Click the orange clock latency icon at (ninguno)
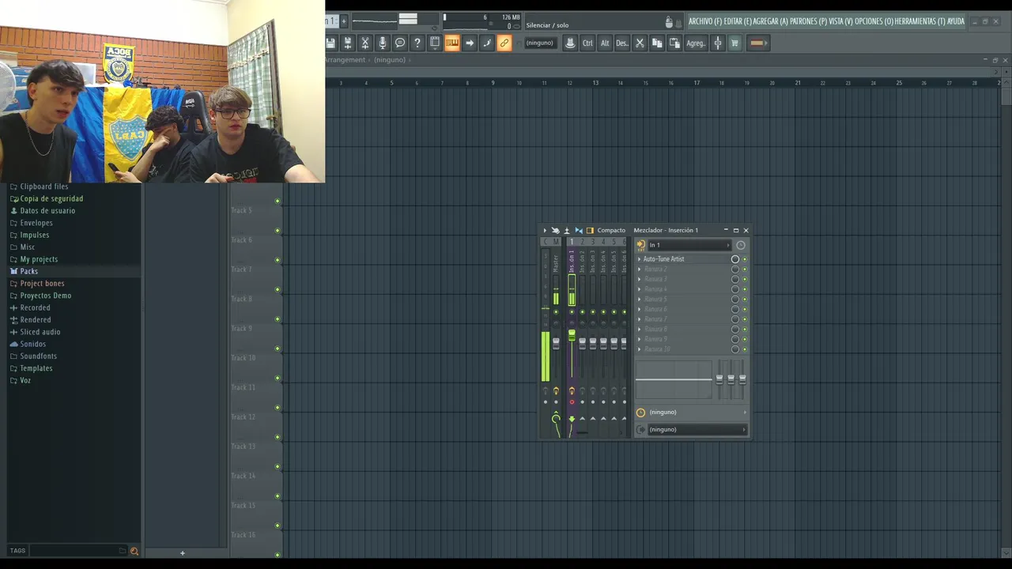1012x569 pixels. [x=641, y=413]
